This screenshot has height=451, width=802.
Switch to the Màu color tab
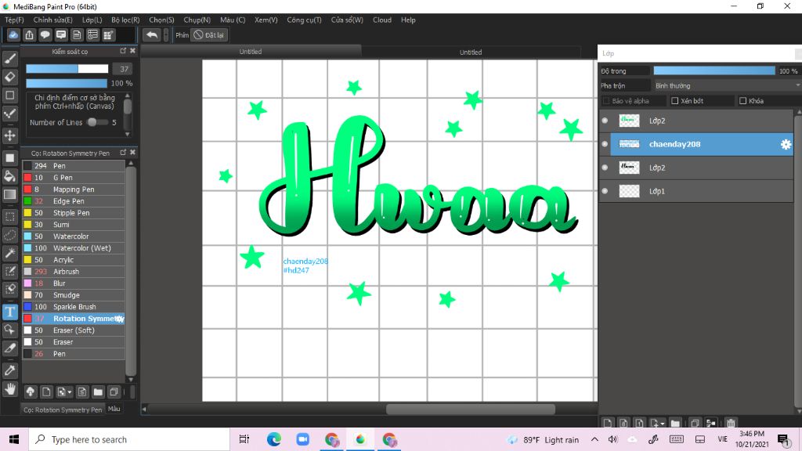tap(114, 409)
